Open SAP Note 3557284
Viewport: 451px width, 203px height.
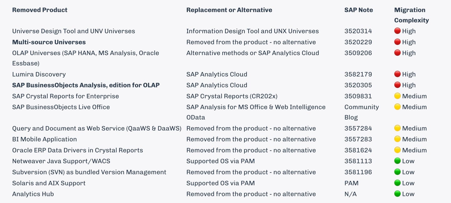point(358,128)
